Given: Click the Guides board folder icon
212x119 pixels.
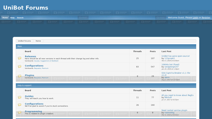Looking at the screenshot, I should pyautogui.click(x=20, y=97).
